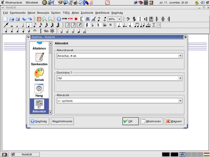Viewport: 210px width, 157px height.
Task: Open the Színek (colors) settings page
Action: pos(39,75)
